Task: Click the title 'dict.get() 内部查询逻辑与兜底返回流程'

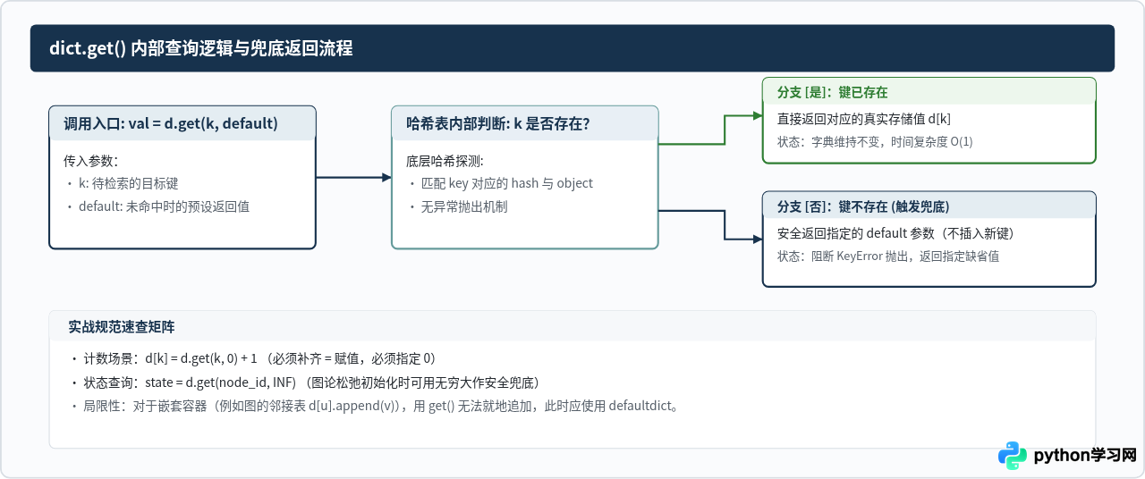Action: point(201,48)
